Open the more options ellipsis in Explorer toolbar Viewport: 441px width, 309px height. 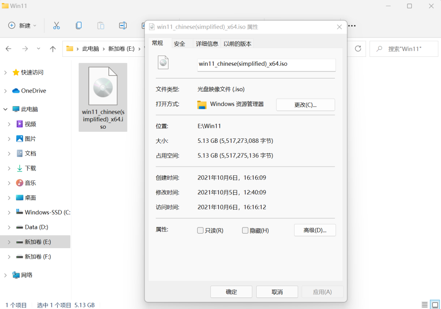pos(352,26)
